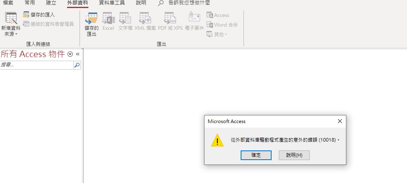Viewport: 407px width, 183px height.
Task: Close the Microsoft Access error dialog
Action: tap(340, 121)
